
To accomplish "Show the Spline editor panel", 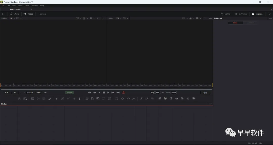I will pyautogui.click(x=225, y=14).
